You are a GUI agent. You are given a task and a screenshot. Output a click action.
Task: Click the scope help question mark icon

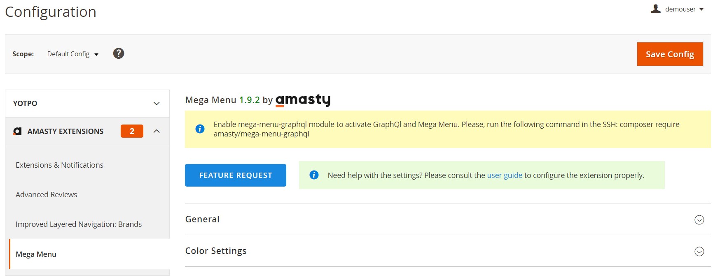(119, 53)
